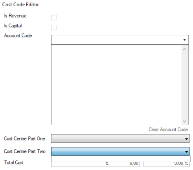Screen dimensions: 193x170
Task: Tick the Is Revenue checkbox
Action: click(x=53, y=18)
